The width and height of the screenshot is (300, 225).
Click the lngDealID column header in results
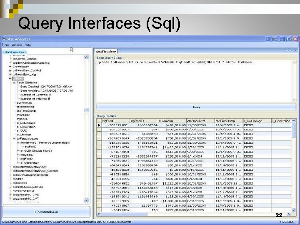click(144, 121)
